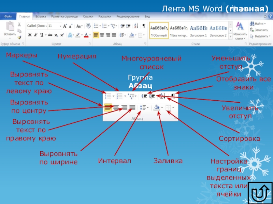Open Word Help question mark icon
Image resolution: width=273 pixels, height=204 pixels.
[271, 16]
